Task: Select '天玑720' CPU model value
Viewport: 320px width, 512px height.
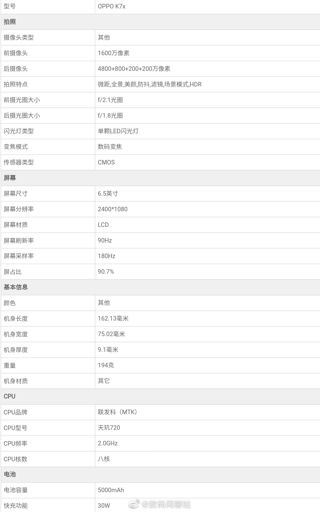Action: (109, 428)
